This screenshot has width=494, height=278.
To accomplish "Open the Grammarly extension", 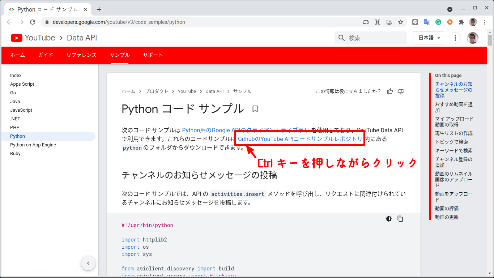I will coord(438,22).
